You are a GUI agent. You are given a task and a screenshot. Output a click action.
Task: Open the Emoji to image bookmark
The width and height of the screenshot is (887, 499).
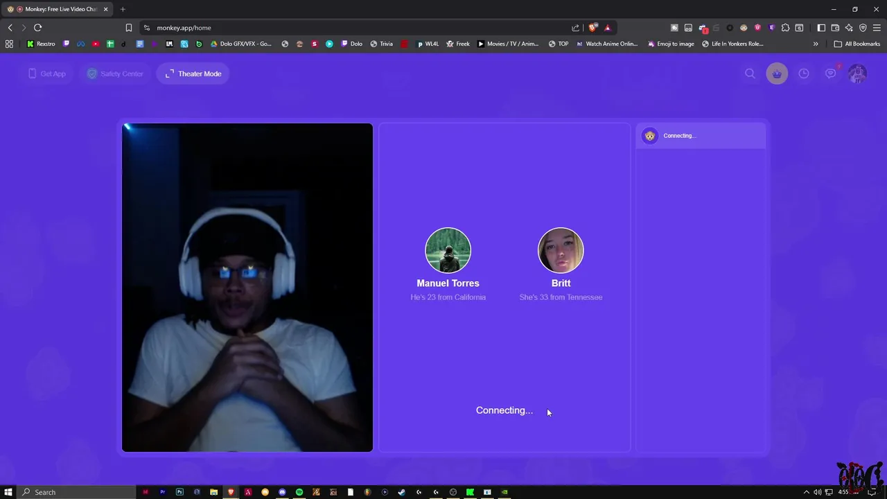(x=671, y=44)
